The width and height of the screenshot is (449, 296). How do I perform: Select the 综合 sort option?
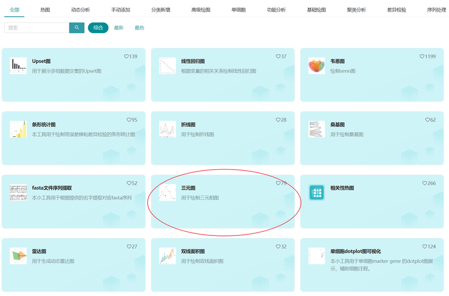click(x=98, y=28)
